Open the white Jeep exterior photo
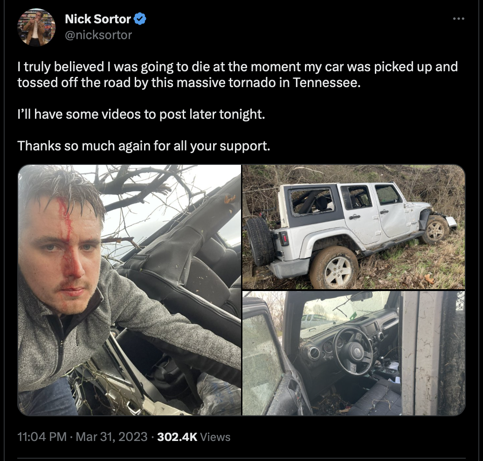Screen dimensions: 483x461 353,227
